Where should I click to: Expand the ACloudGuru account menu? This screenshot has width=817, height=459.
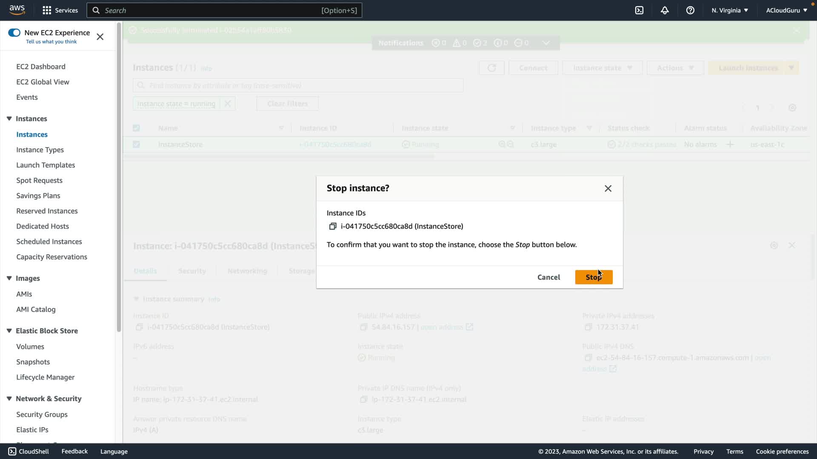coord(786,10)
